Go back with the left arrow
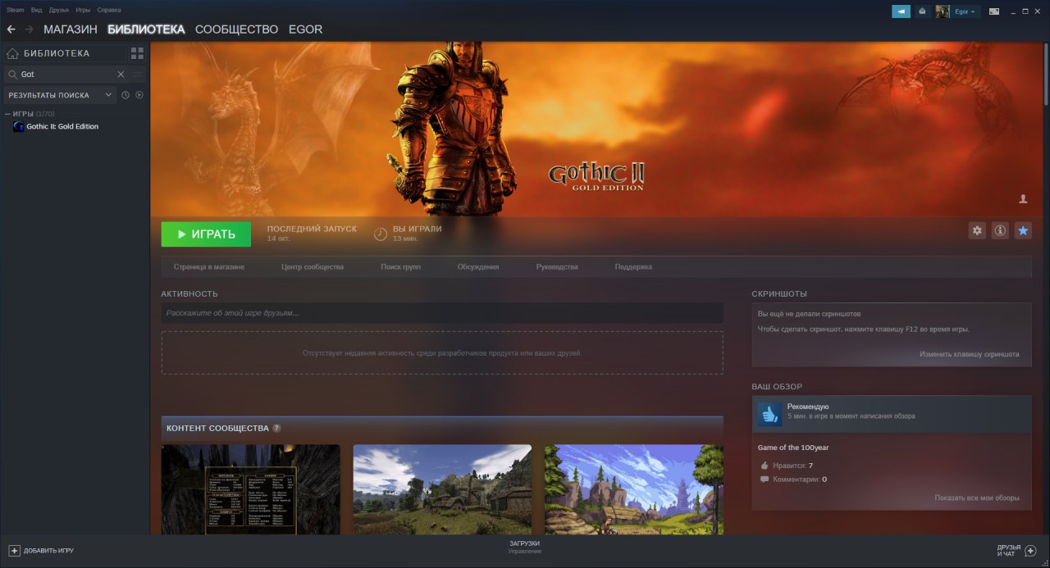Viewport: 1050px width, 568px height. click(11, 30)
